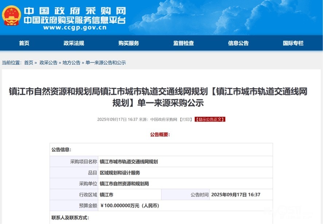Switch to 信息公告 in navigation bar
This screenshot has width=323, height=224.
pos(238,43)
